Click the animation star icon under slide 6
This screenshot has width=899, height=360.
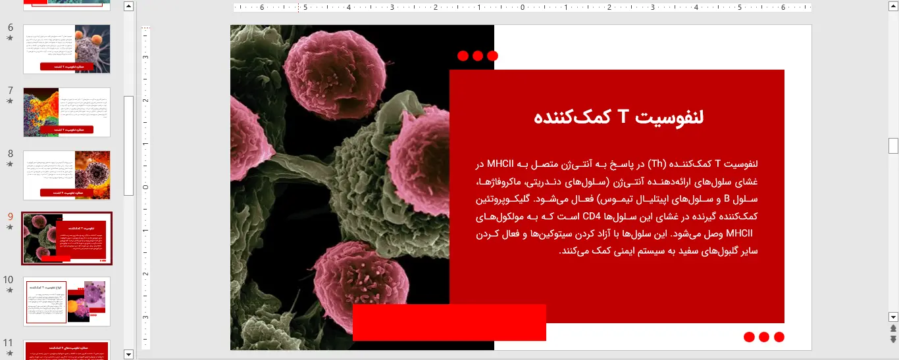pyautogui.click(x=9, y=38)
